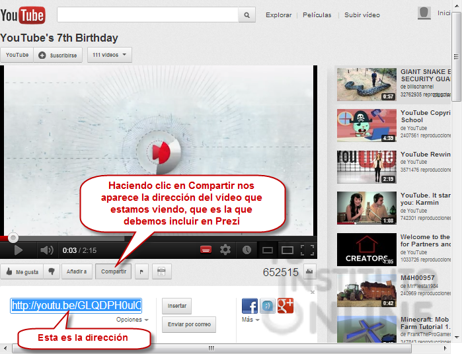Open the Minecraft Mob Farm thumbnail
Screen dimensions: 462x354
(367, 329)
